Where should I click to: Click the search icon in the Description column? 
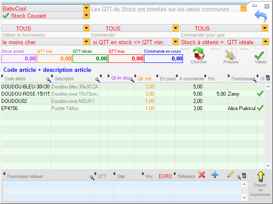[x=98, y=80]
